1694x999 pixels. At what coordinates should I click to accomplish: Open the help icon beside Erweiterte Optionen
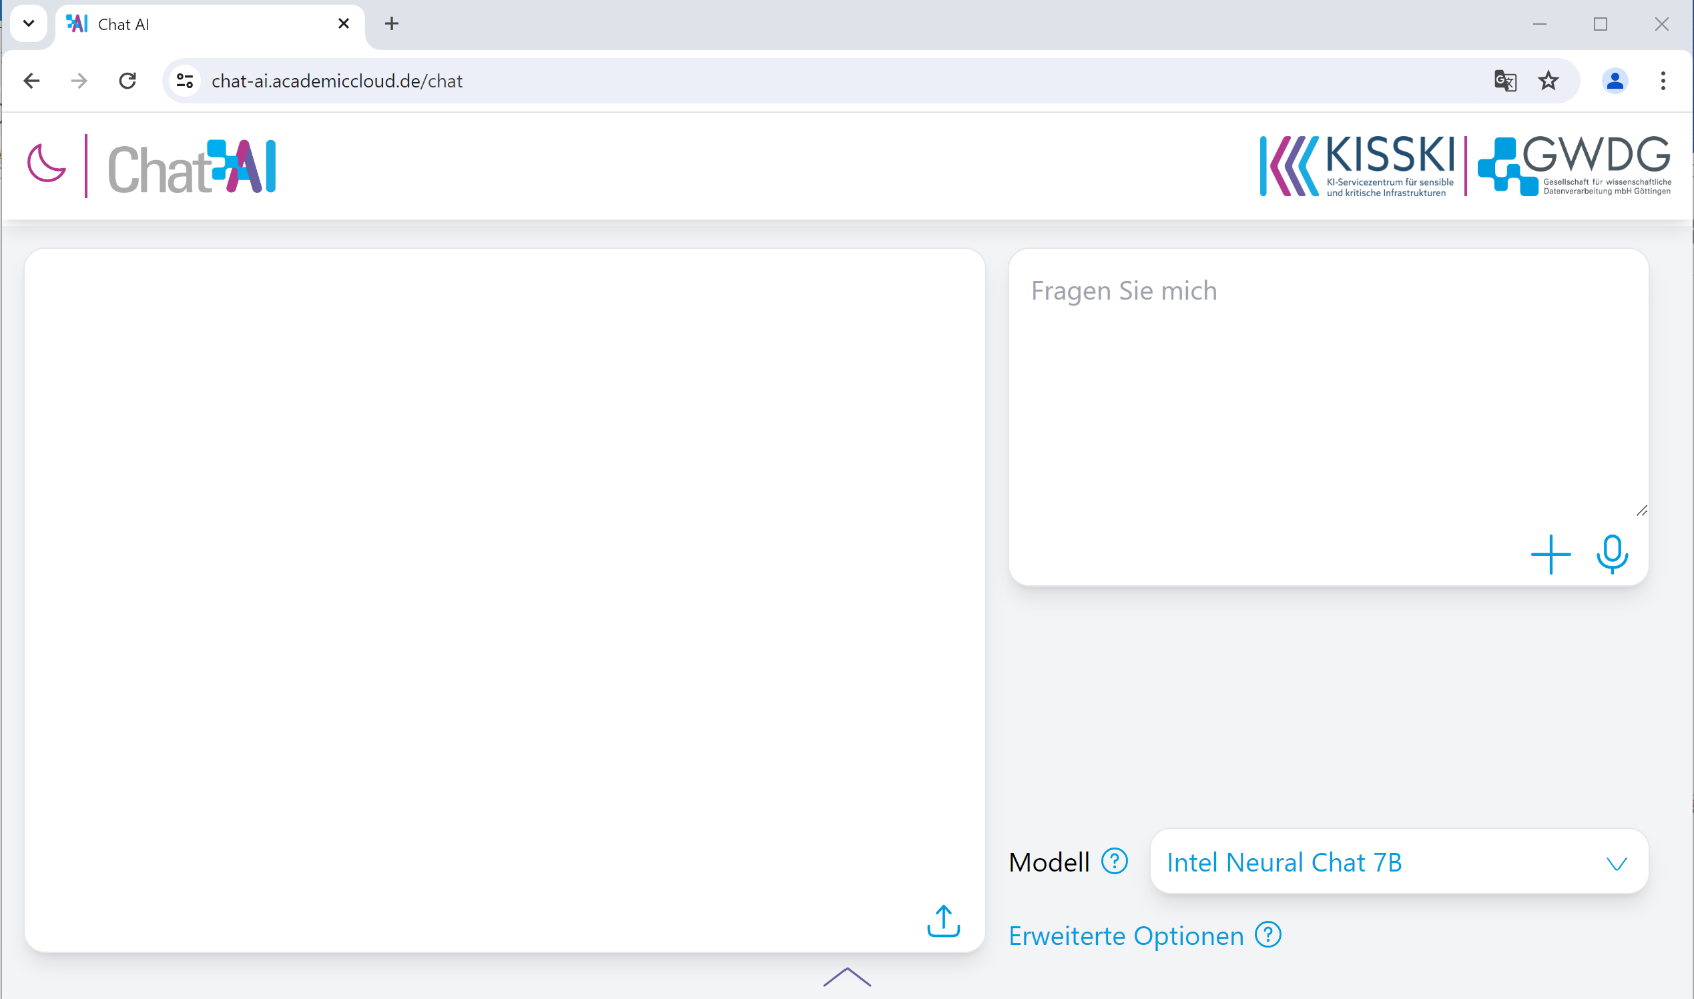1267,935
